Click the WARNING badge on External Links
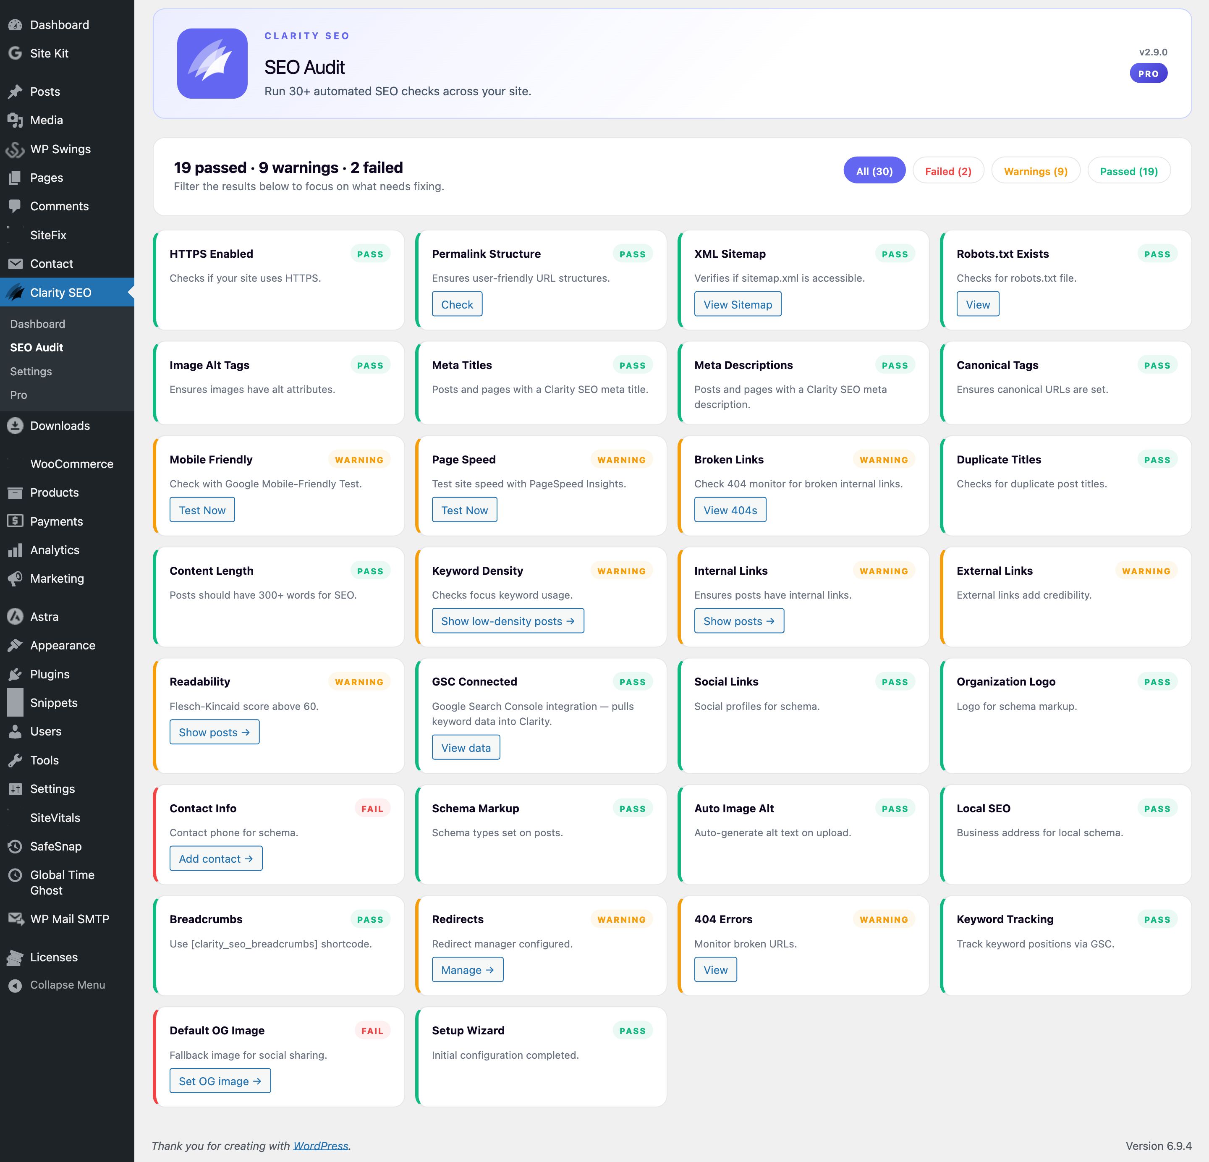 [1146, 571]
